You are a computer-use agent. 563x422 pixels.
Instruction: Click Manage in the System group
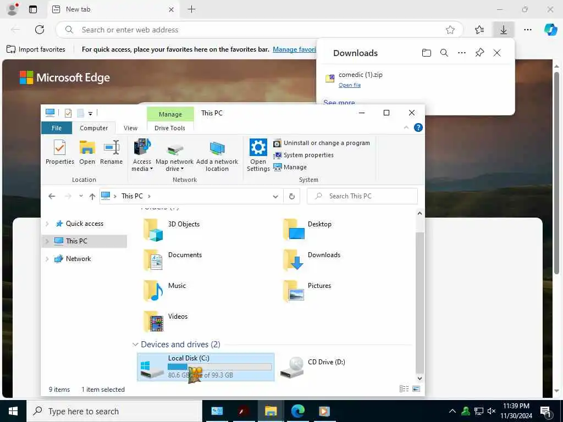tap(290, 167)
